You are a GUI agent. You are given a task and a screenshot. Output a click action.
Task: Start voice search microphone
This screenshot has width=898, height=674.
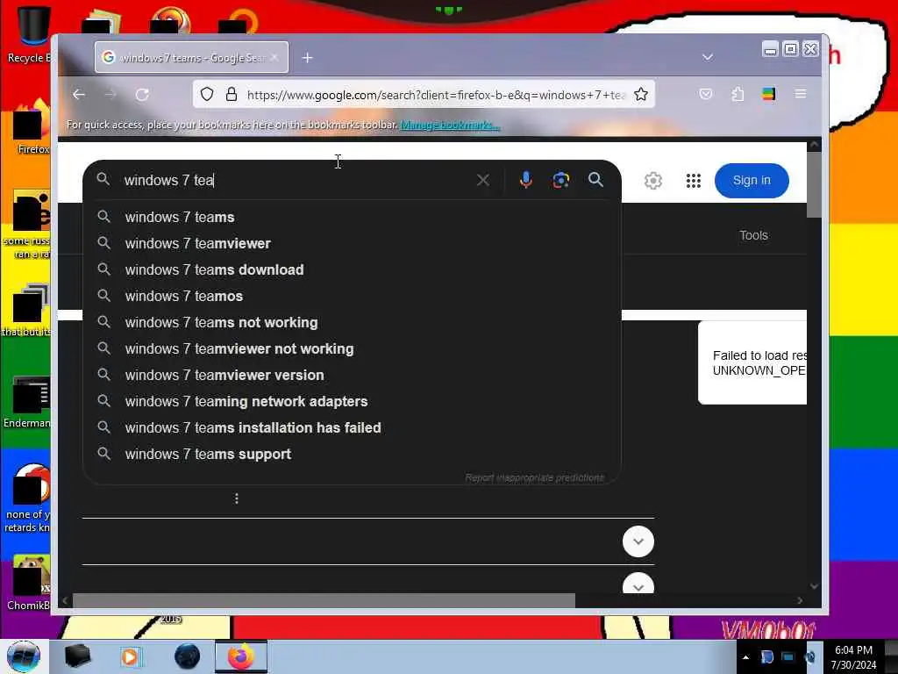click(x=526, y=180)
